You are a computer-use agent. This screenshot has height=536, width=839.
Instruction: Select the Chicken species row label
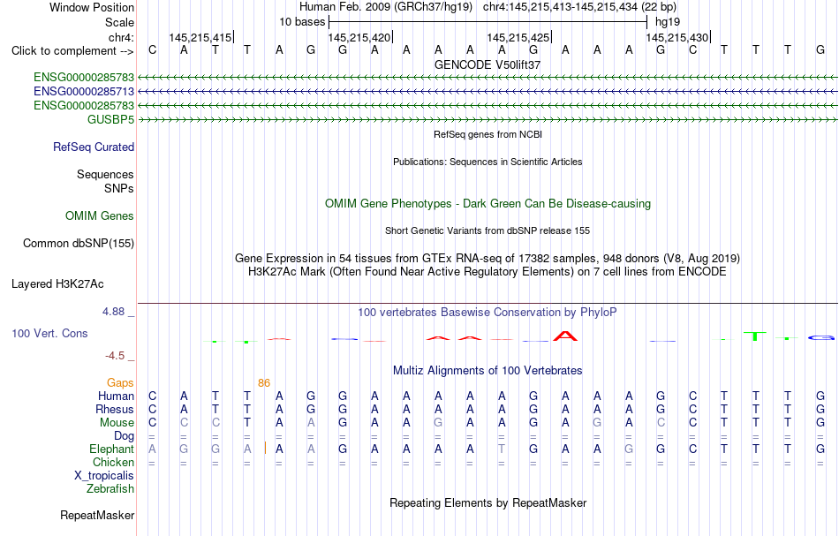pos(113,463)
